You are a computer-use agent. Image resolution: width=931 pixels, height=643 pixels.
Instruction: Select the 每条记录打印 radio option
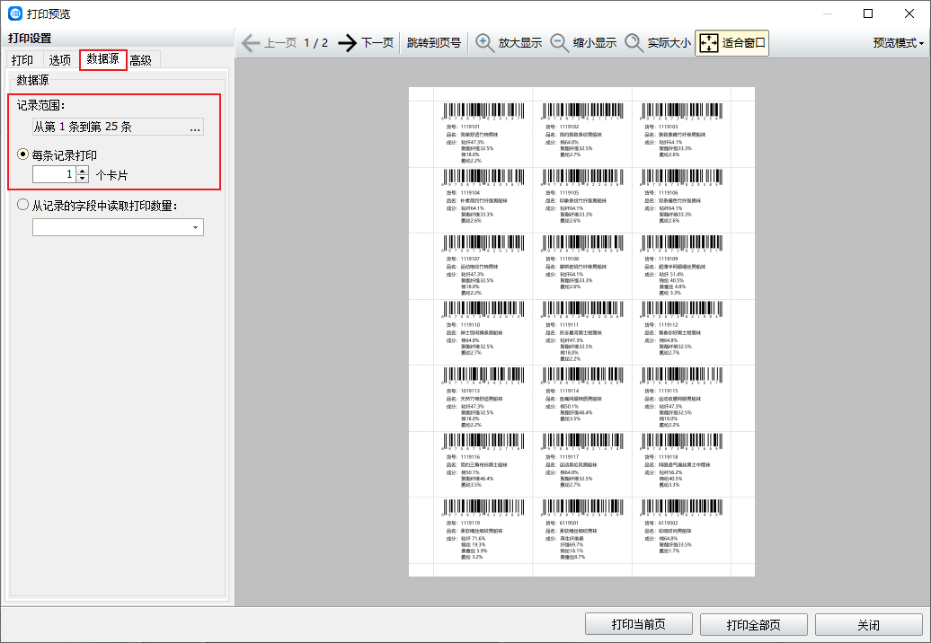(x=22, y=154)
